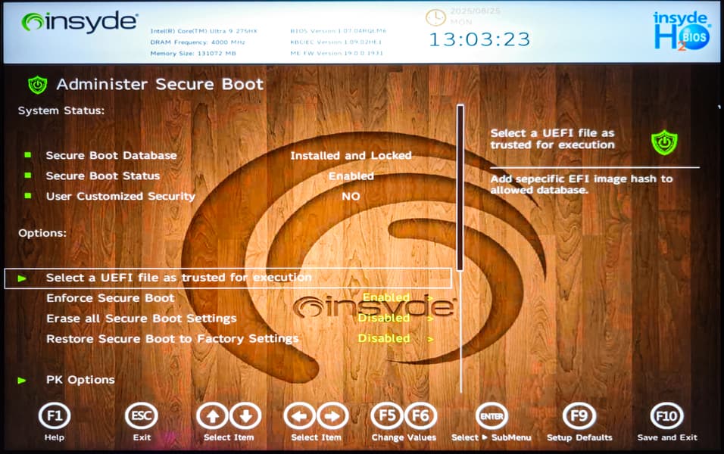Click the Select SubMenu label
Image resolution: width=724 pixels, height=454 pixels.
pyautogui.click(x=492, y=437)
